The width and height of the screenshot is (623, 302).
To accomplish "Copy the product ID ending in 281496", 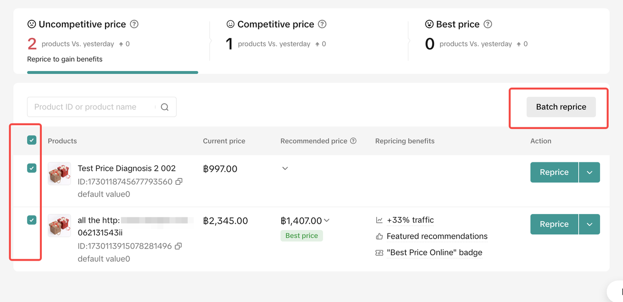I will (x=178, y=246).
